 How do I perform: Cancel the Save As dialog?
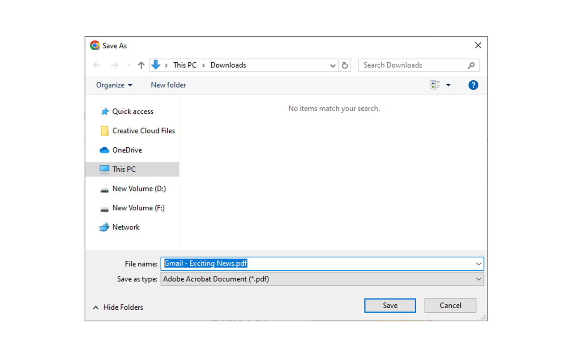pyautogui.click(x=450, y=305)
